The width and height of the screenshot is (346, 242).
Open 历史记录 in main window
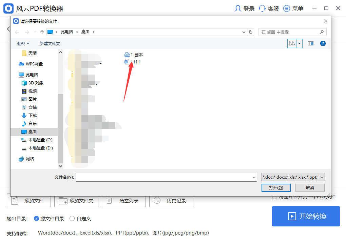tap(171, 201)
